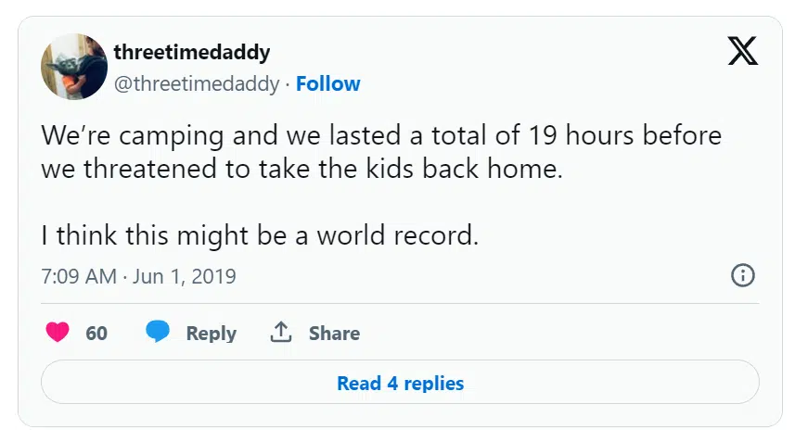This screenshot has height=442, width=795.
Task: Open the threetimedaddy profile avatar
Action: 74,67
